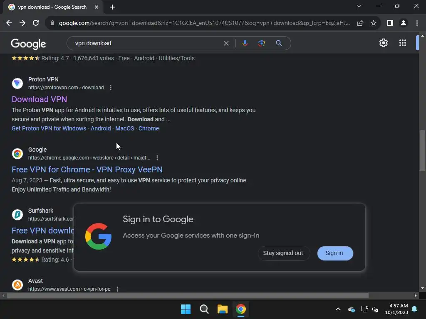This screenshot has width=426, height=319.
Task: Open the Google apps grid
Action: 403,43
